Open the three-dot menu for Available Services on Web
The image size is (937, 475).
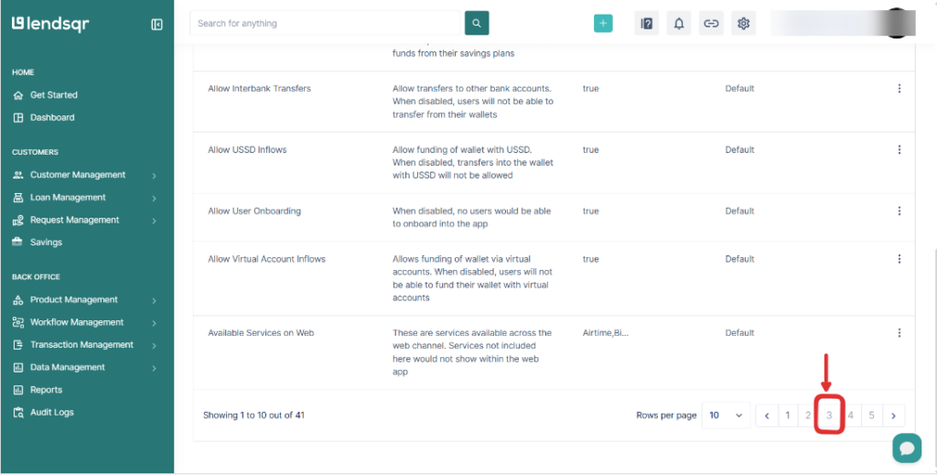pos(899,333)
